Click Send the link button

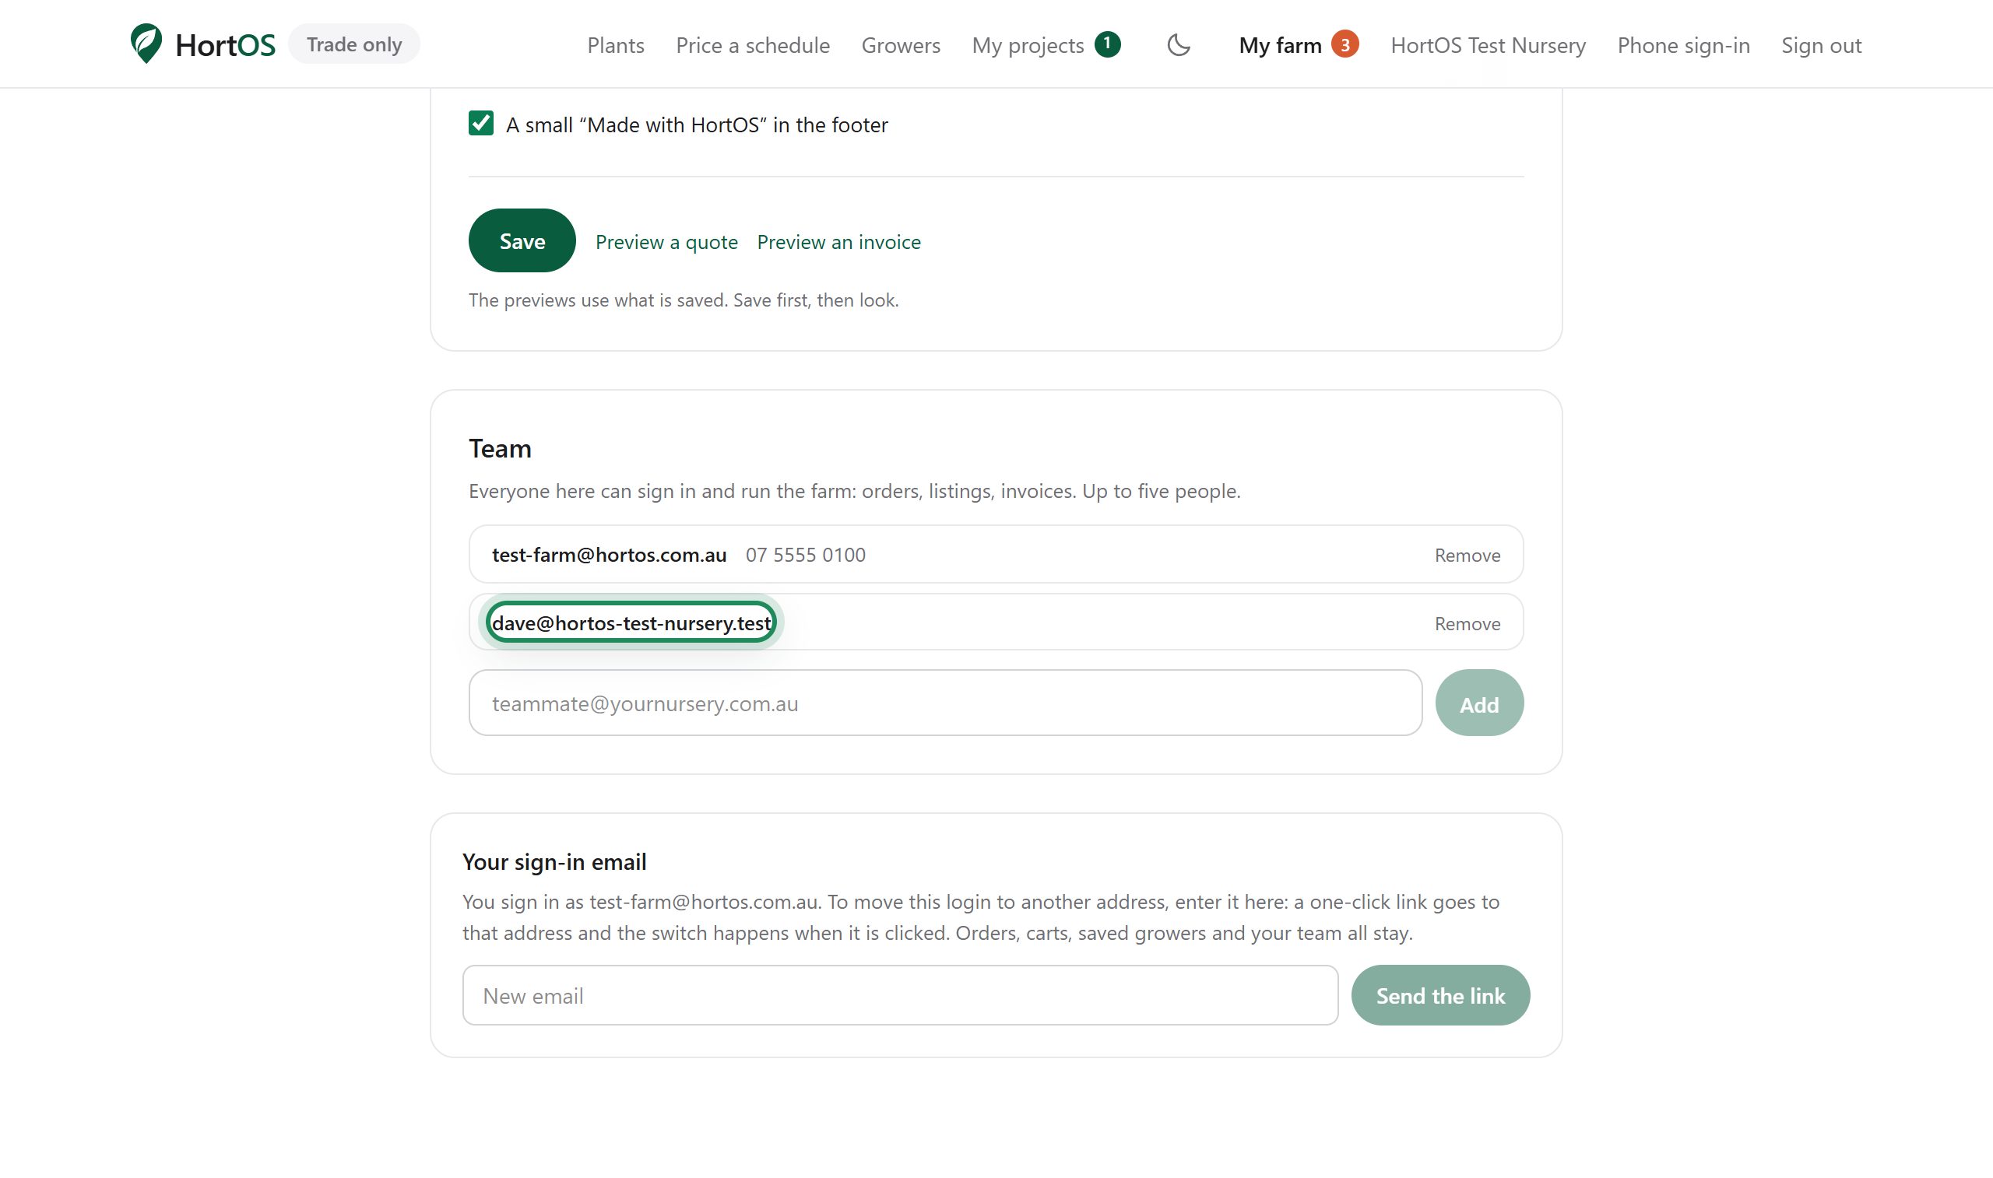click(x=1439, y=994)
